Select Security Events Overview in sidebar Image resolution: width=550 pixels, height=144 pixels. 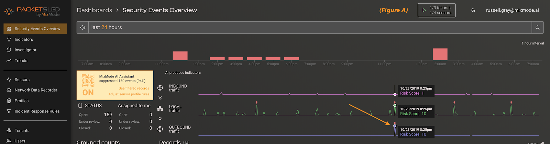(x=35, y=29)
